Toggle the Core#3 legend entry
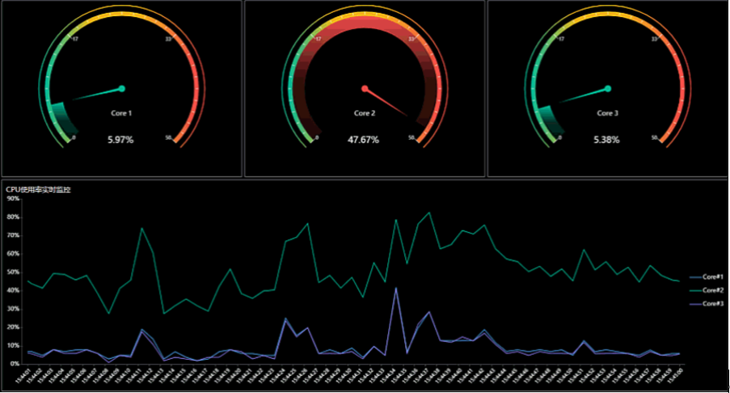This screenshot has width=730, height=393. pos(707,303)
